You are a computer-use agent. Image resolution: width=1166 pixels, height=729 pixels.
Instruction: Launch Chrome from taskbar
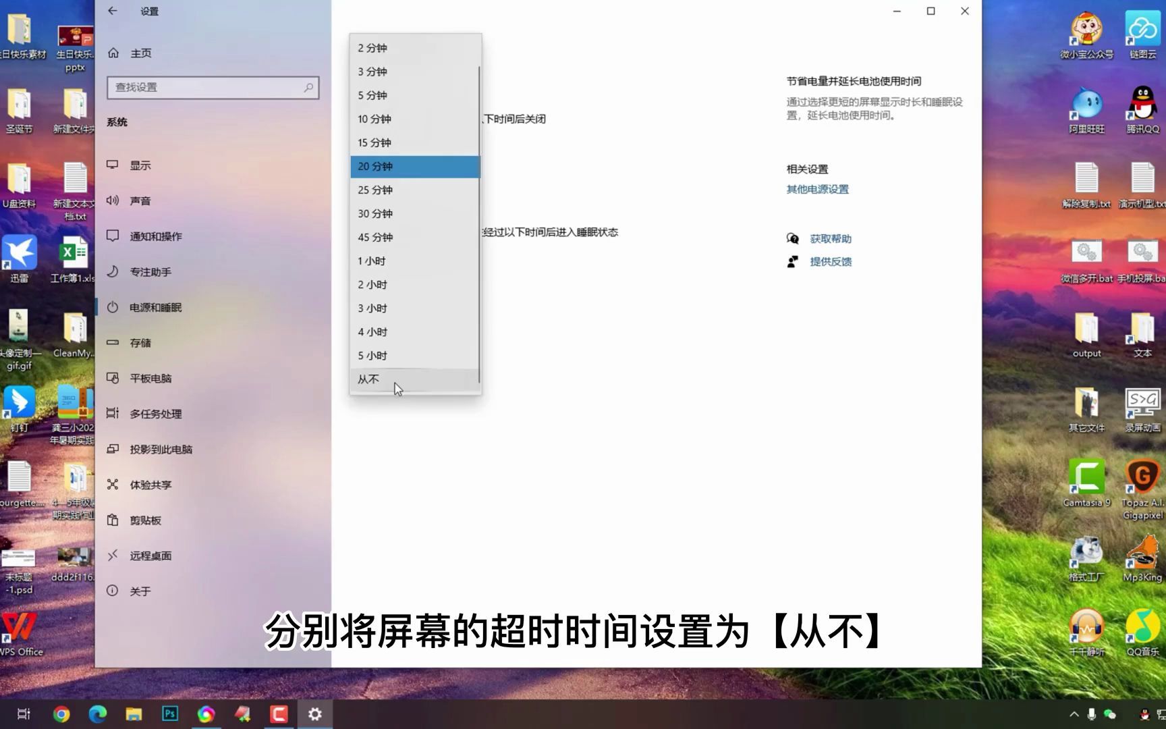(61, 713)
